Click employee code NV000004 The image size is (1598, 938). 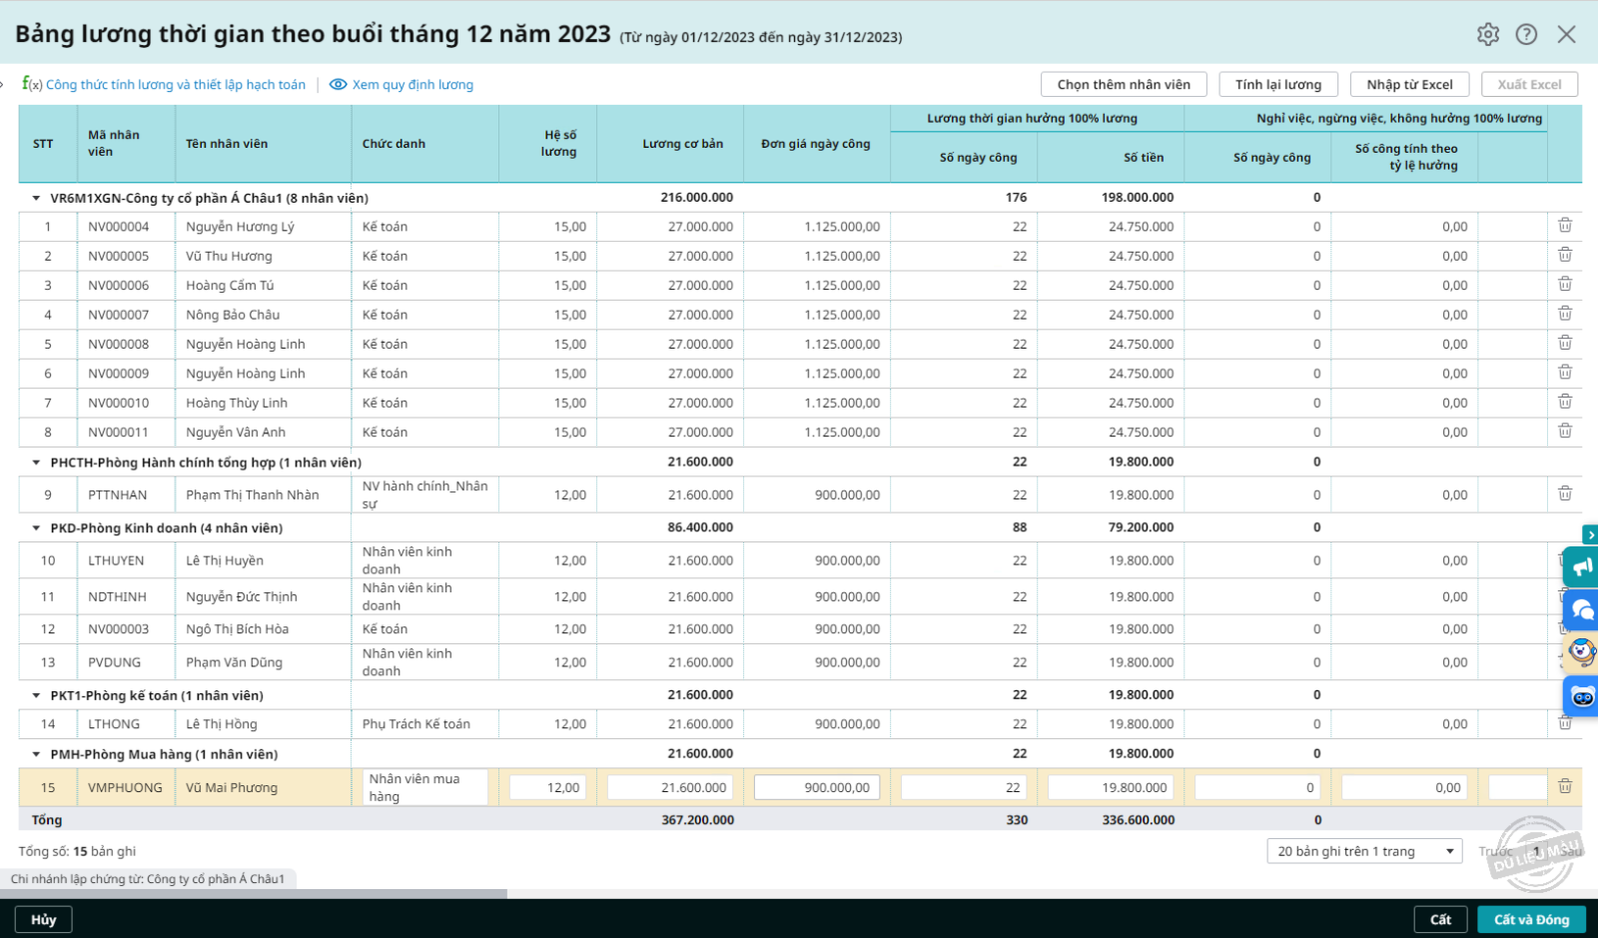tap(118, 227)
